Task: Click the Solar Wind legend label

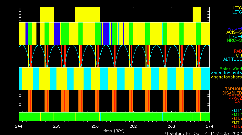Action: (230, 69)
